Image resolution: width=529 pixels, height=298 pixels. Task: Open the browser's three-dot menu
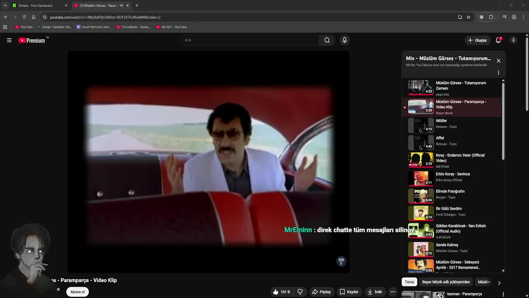click(523, 17)
